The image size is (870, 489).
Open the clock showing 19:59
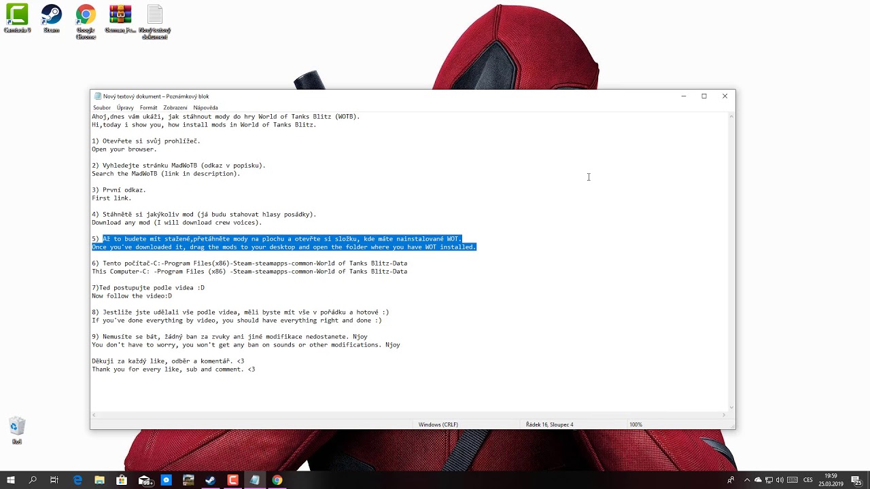pos(831,480)
